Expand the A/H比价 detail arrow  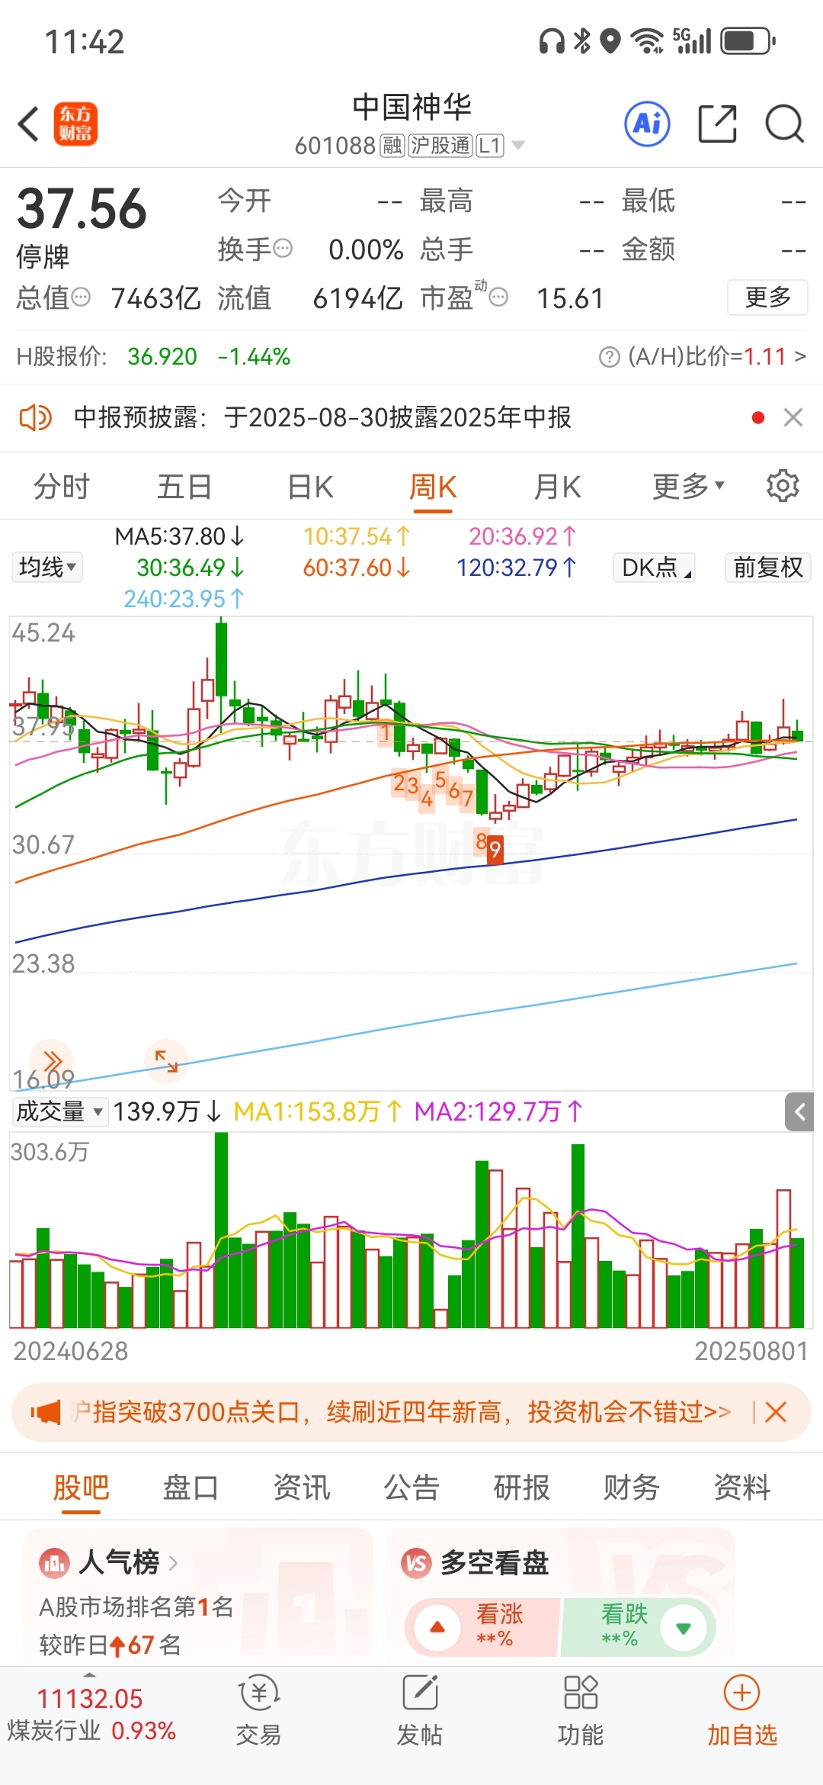click(799, 356)
